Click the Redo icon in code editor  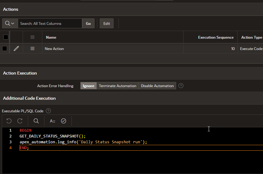[20, 121]
